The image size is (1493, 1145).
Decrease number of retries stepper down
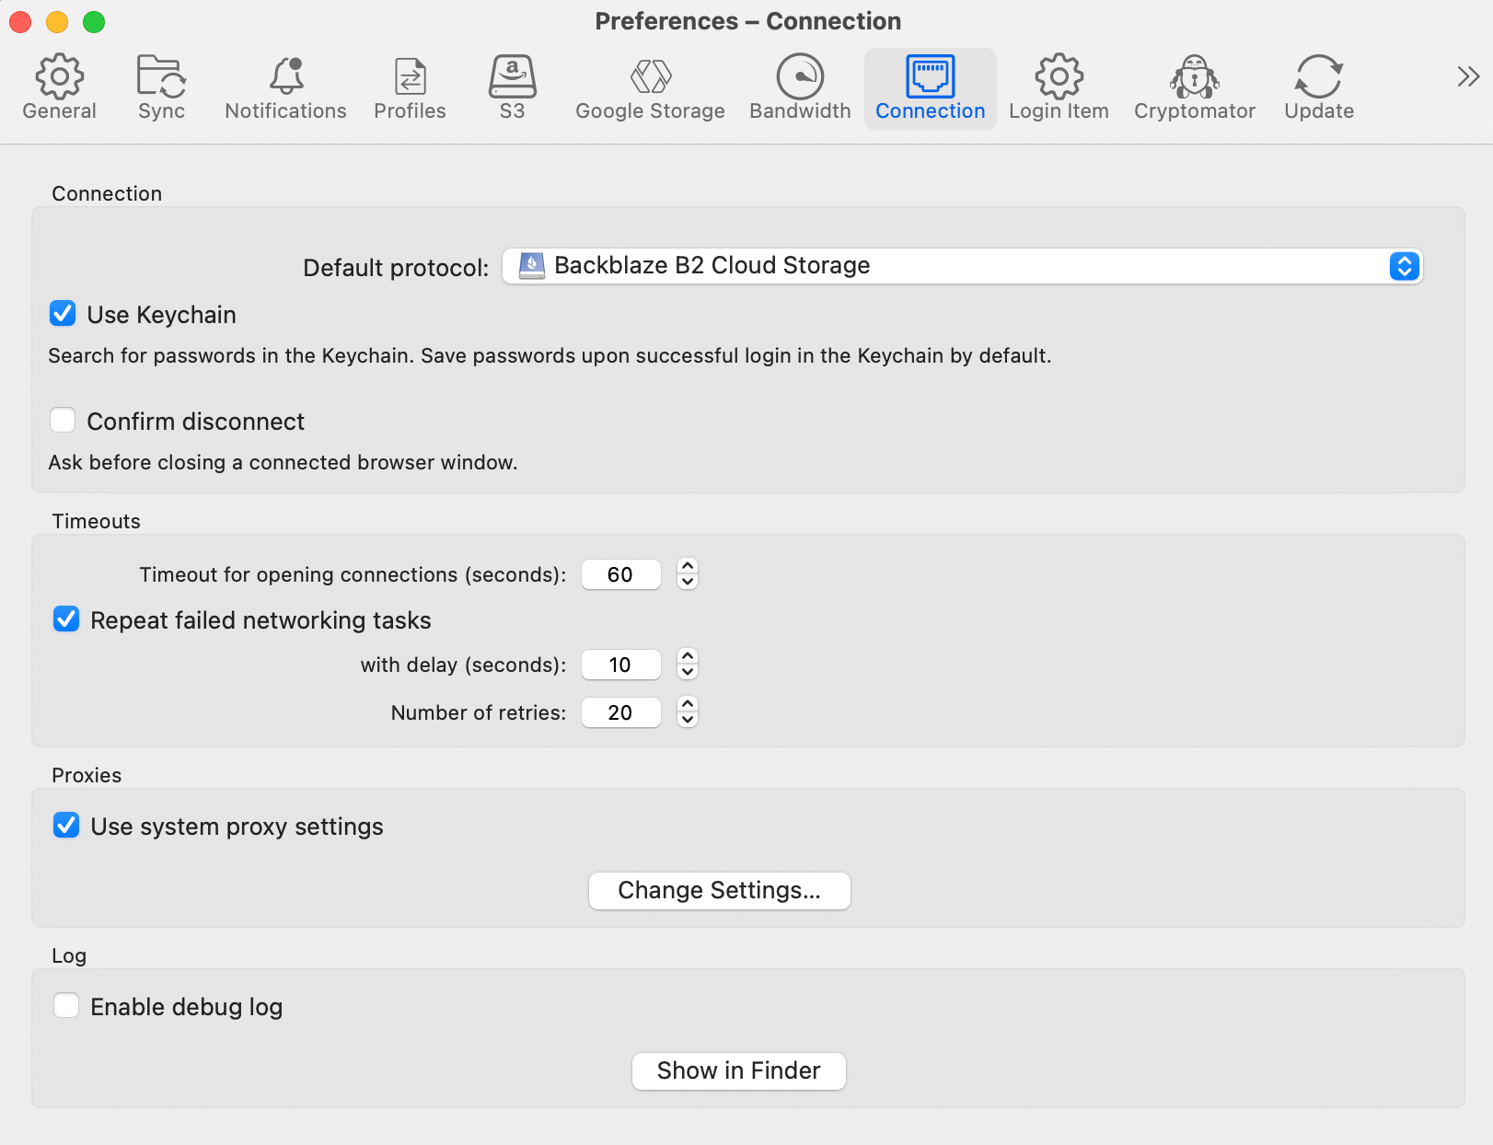tap(688, 720)
